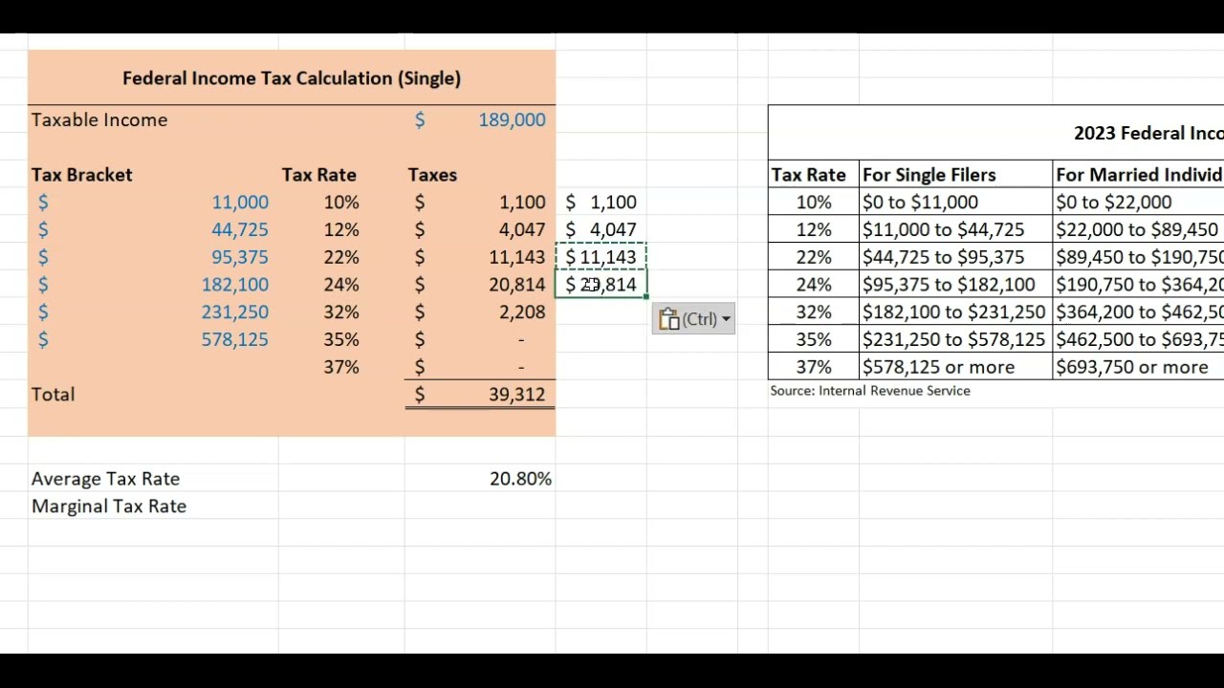1224x688 pixels.
Task: Click the average tax rate value 20.80%
Action: pyautogui.click(x=480, y=479)
